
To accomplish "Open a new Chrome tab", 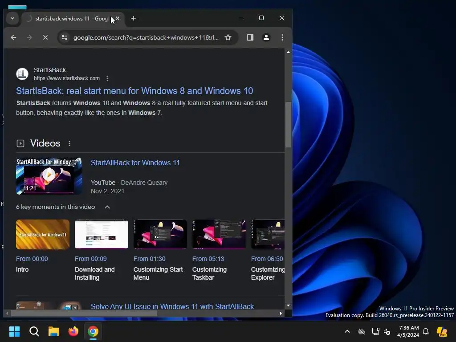I will click(134, 18).
